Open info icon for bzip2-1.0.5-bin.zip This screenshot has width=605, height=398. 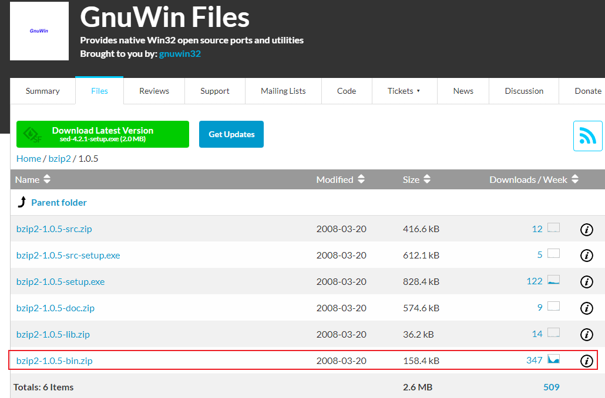click(586, 361)
